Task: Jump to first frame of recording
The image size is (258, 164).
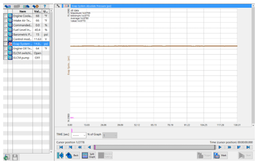Action: (x=61, y=147)
